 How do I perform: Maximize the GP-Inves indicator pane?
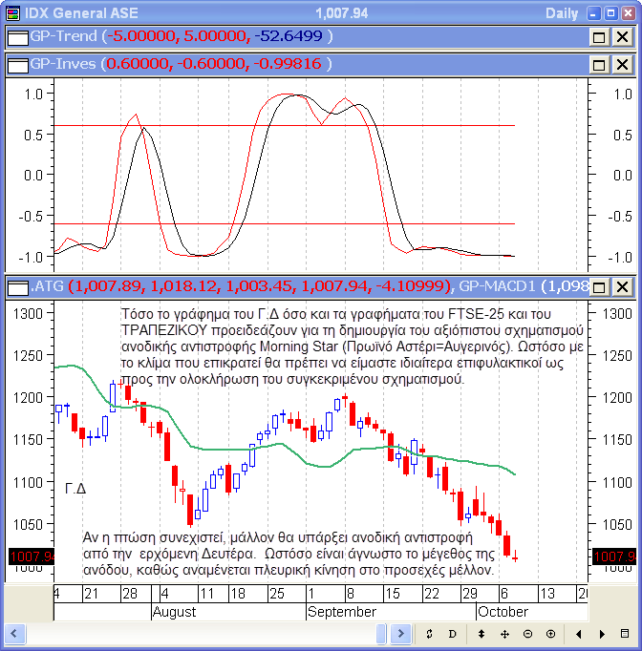coord(599,65)
